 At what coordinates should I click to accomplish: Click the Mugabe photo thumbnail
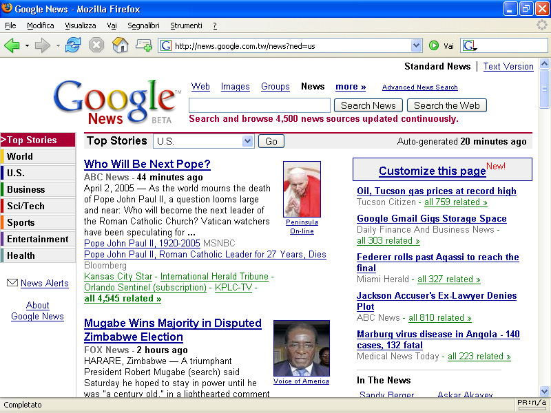click(x=302, y=348)
